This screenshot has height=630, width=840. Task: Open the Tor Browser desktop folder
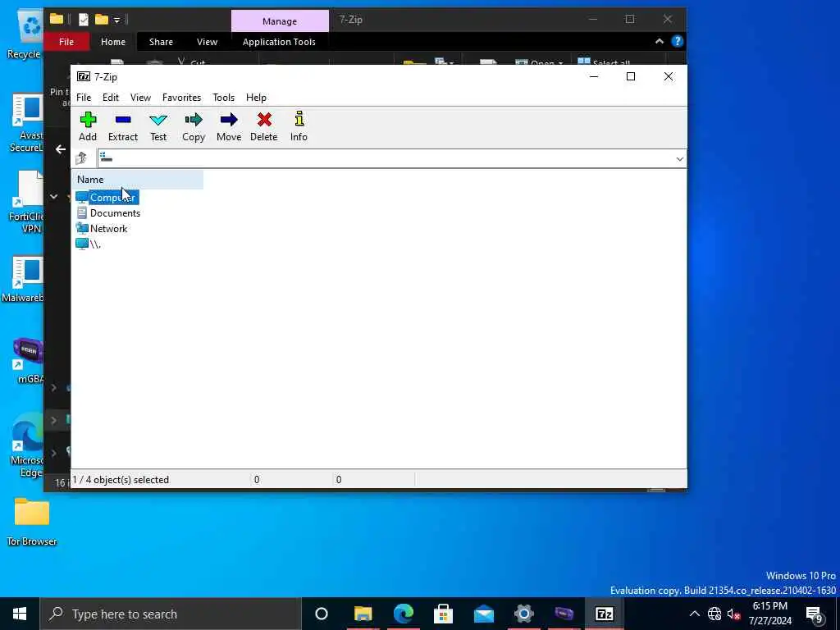(32, 521)
